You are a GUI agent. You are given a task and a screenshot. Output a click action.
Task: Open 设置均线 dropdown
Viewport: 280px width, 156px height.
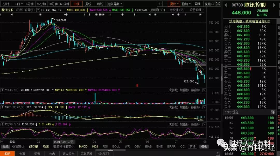197,10
